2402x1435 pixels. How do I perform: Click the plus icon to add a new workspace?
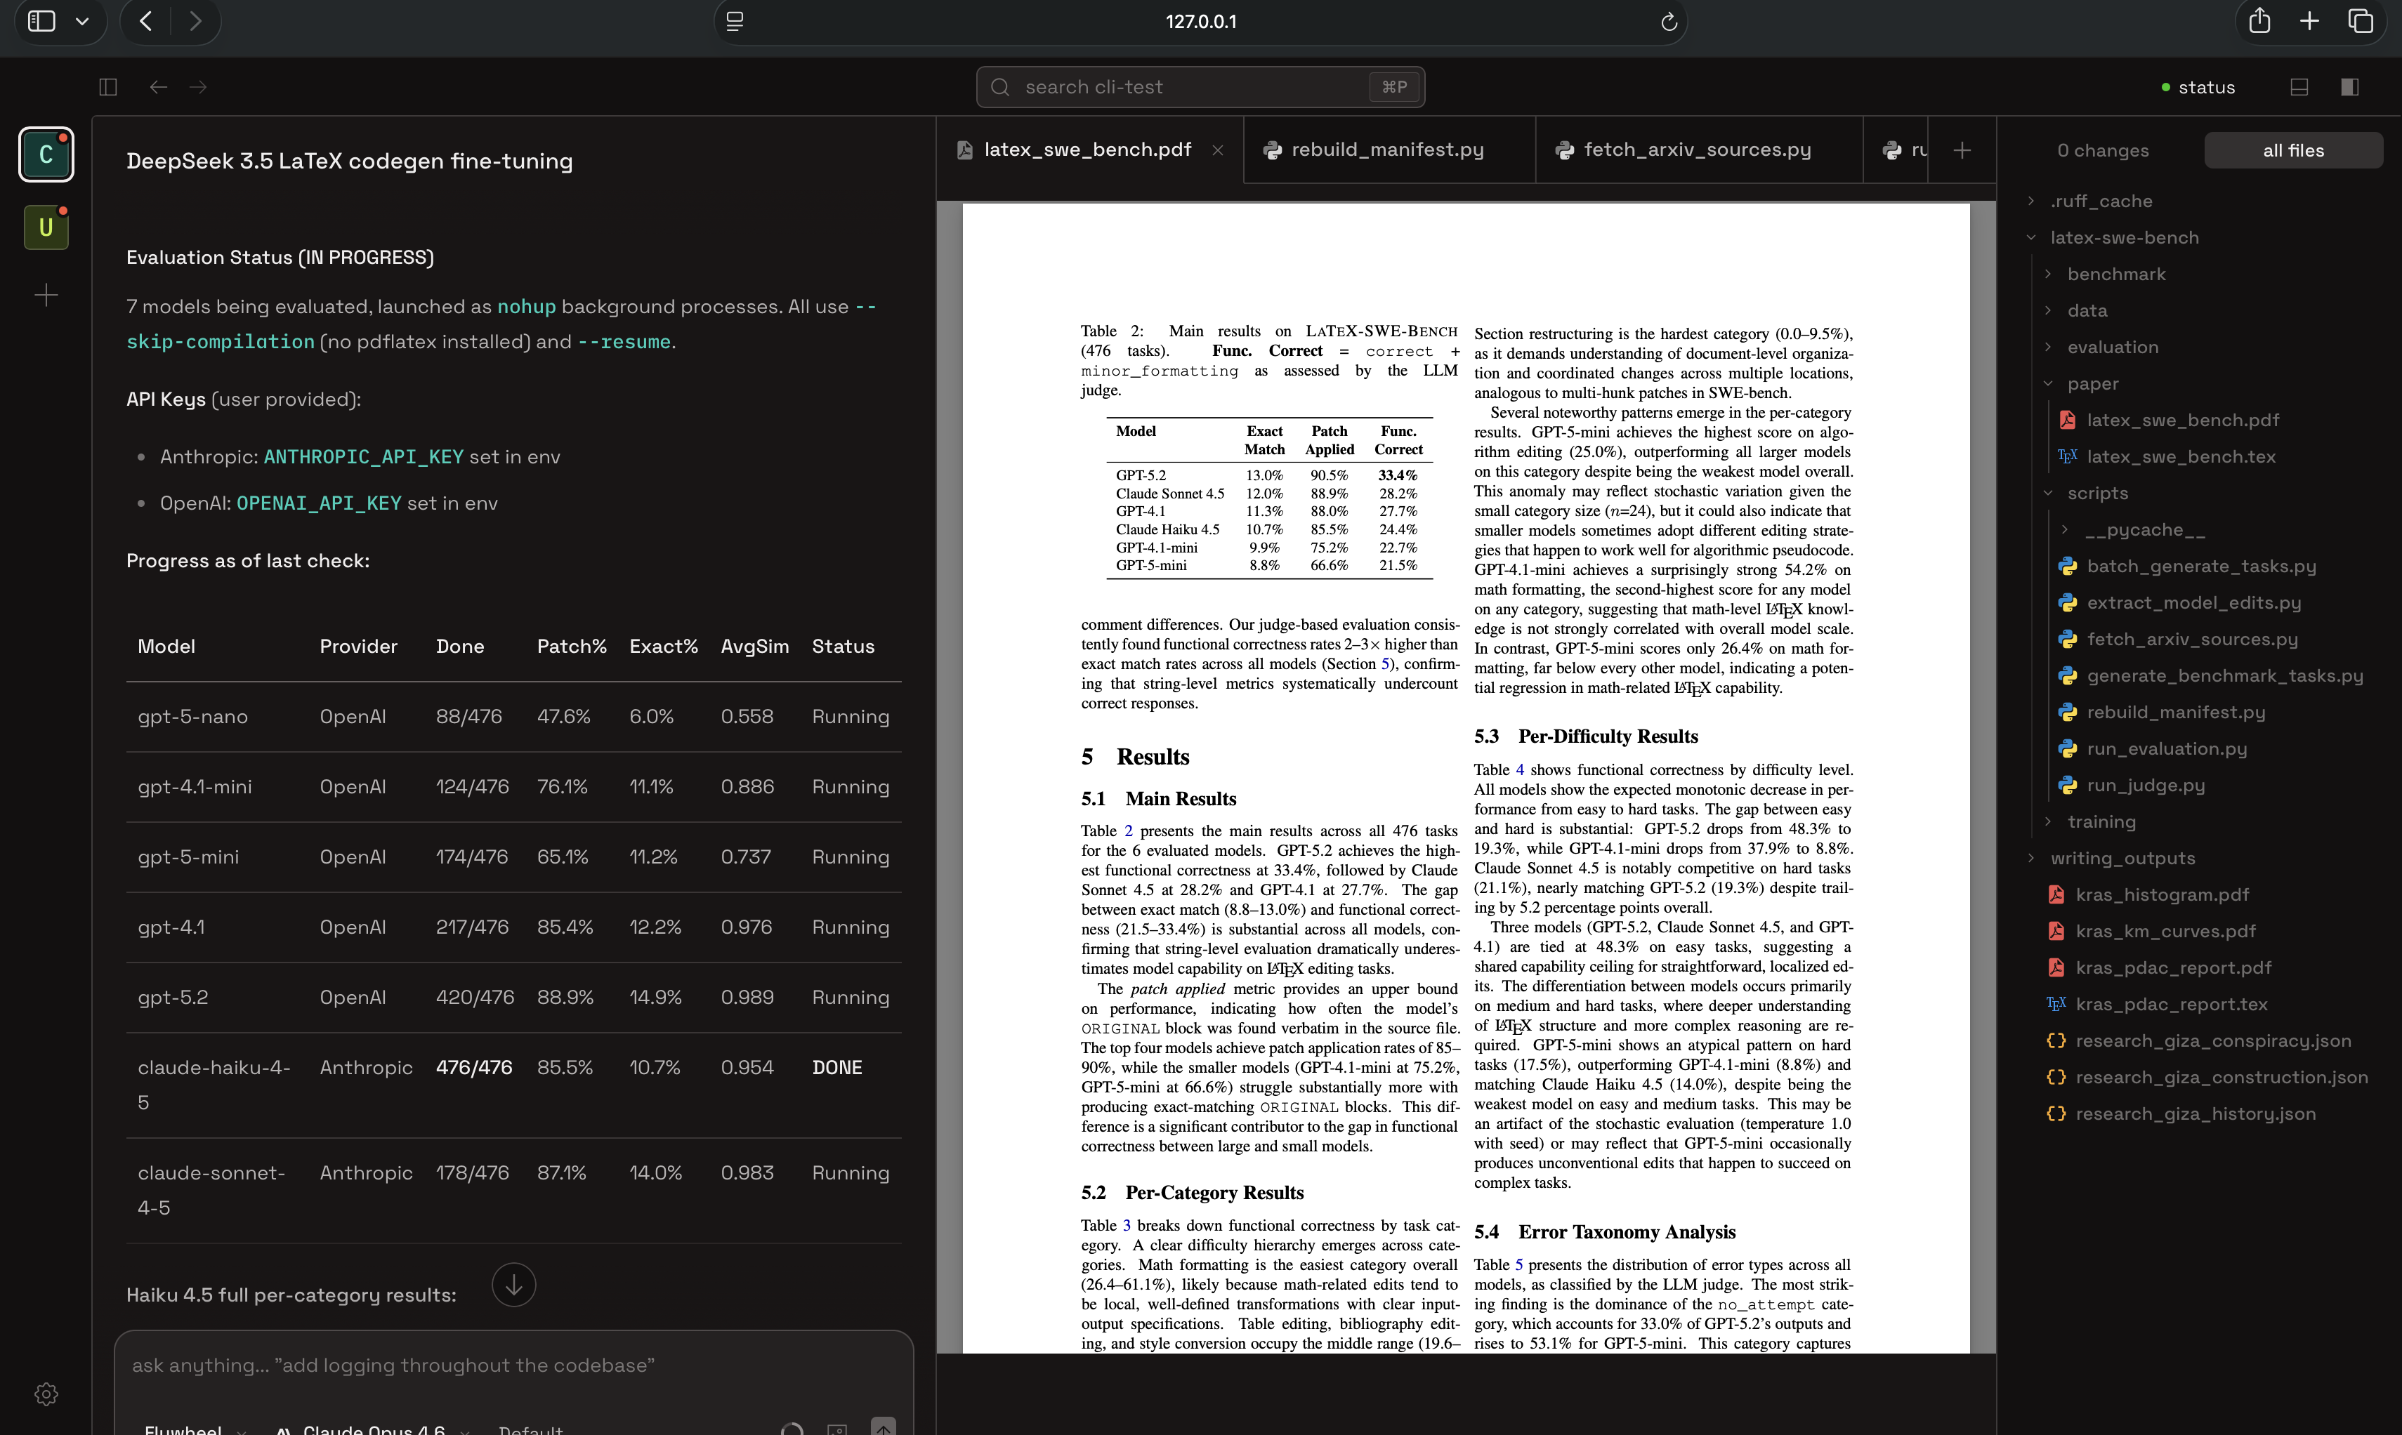coord(46,295)
